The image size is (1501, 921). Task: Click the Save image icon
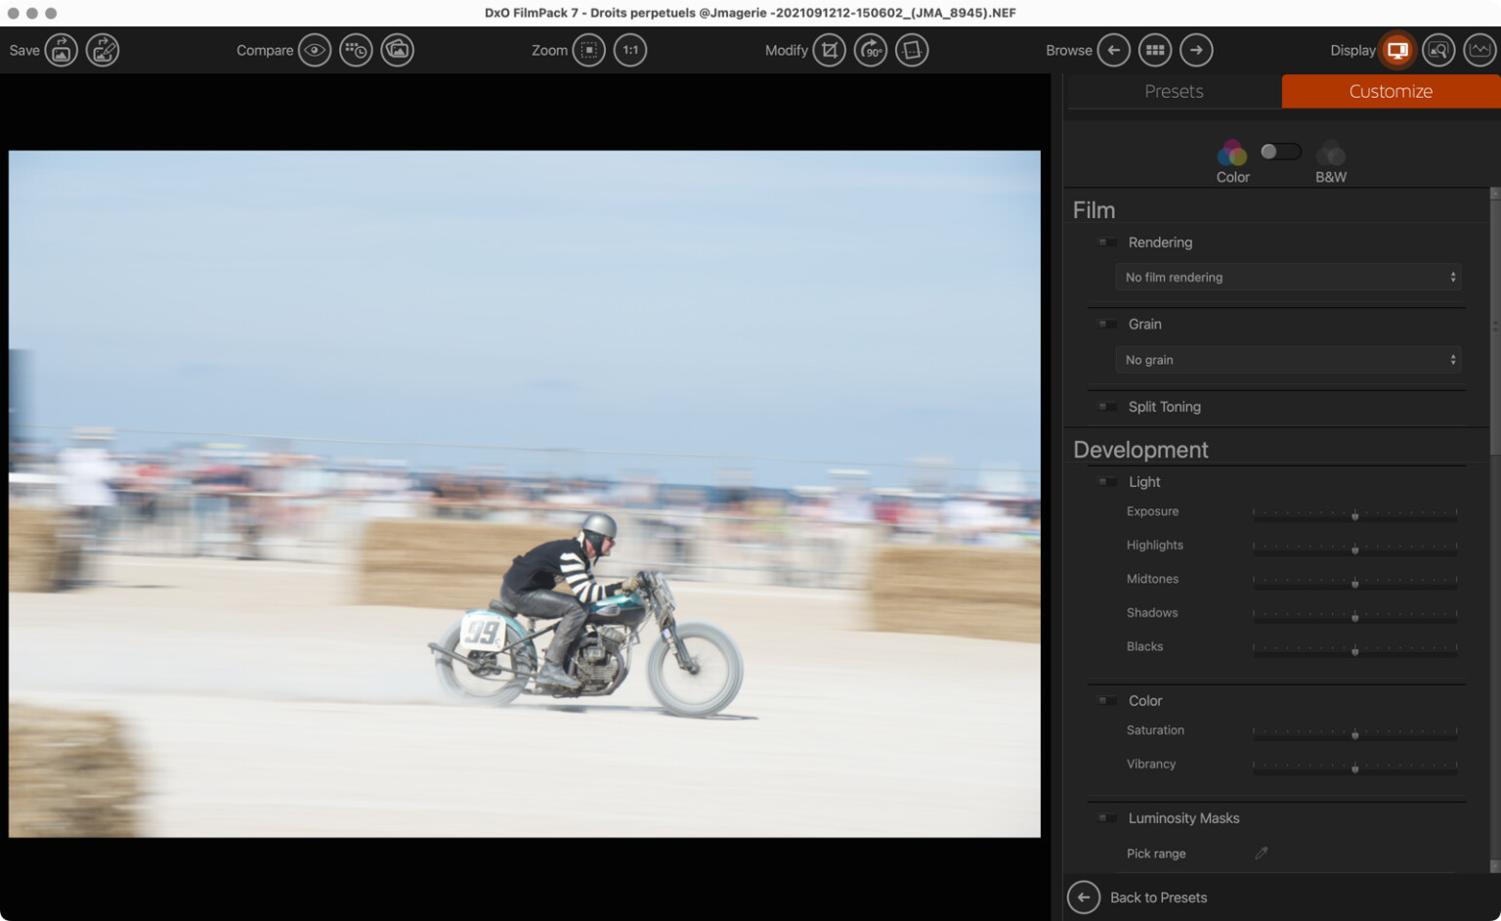pyautogui.click(x=61, y=50)
